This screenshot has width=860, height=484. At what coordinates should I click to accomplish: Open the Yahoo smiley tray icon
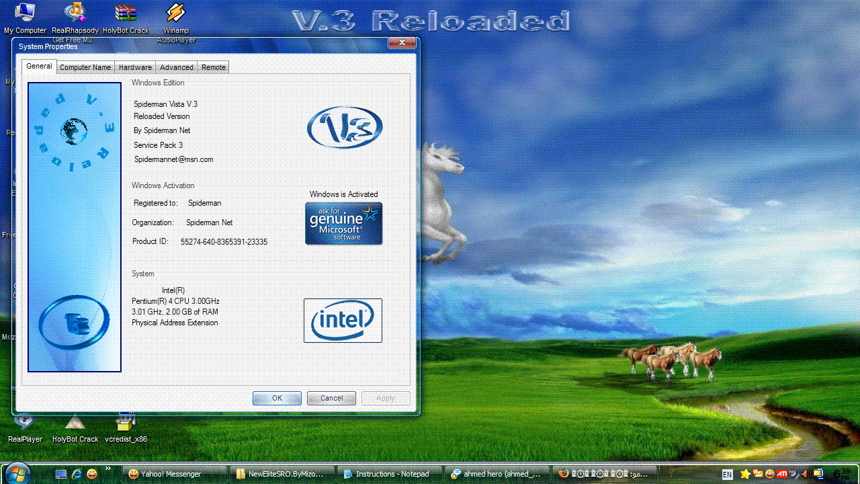[770, 475]
